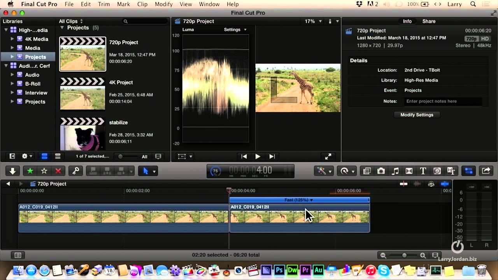Go to next edit point in viewer
The height and width of the screenshot is (280, 498).
(x=272, y=156)
